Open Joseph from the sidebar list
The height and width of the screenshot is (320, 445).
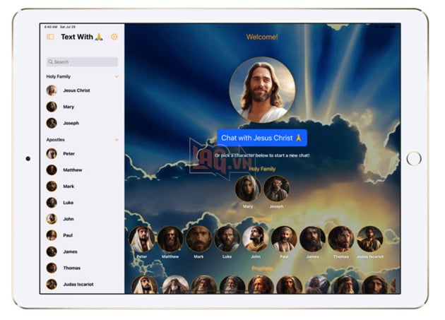click(71, 123)
